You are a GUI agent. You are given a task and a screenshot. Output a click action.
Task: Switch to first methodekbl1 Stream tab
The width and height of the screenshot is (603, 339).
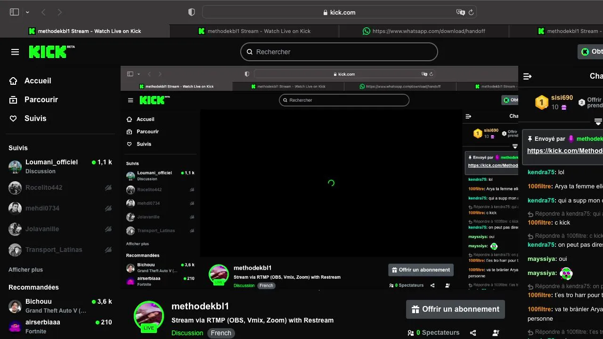coord(85,31)
